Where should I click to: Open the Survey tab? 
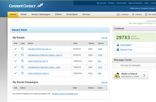pos(86,14)
